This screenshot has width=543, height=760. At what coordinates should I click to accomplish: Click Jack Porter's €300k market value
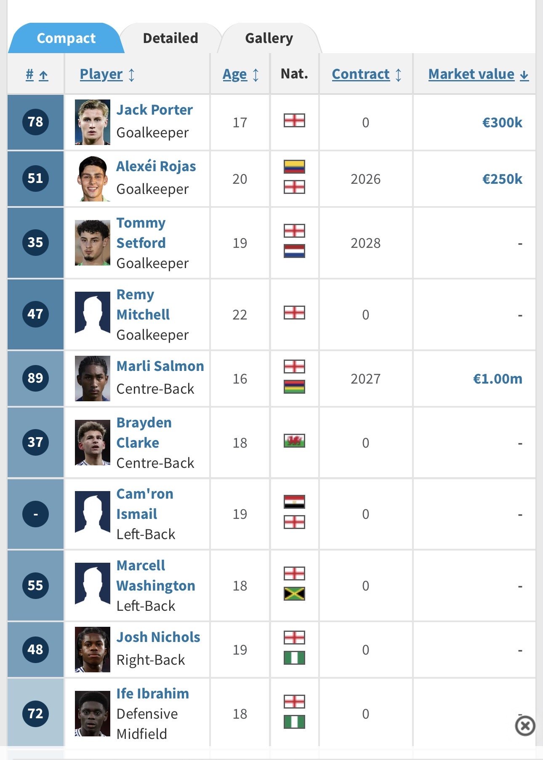pyautogui.click(x=502, y=122)
